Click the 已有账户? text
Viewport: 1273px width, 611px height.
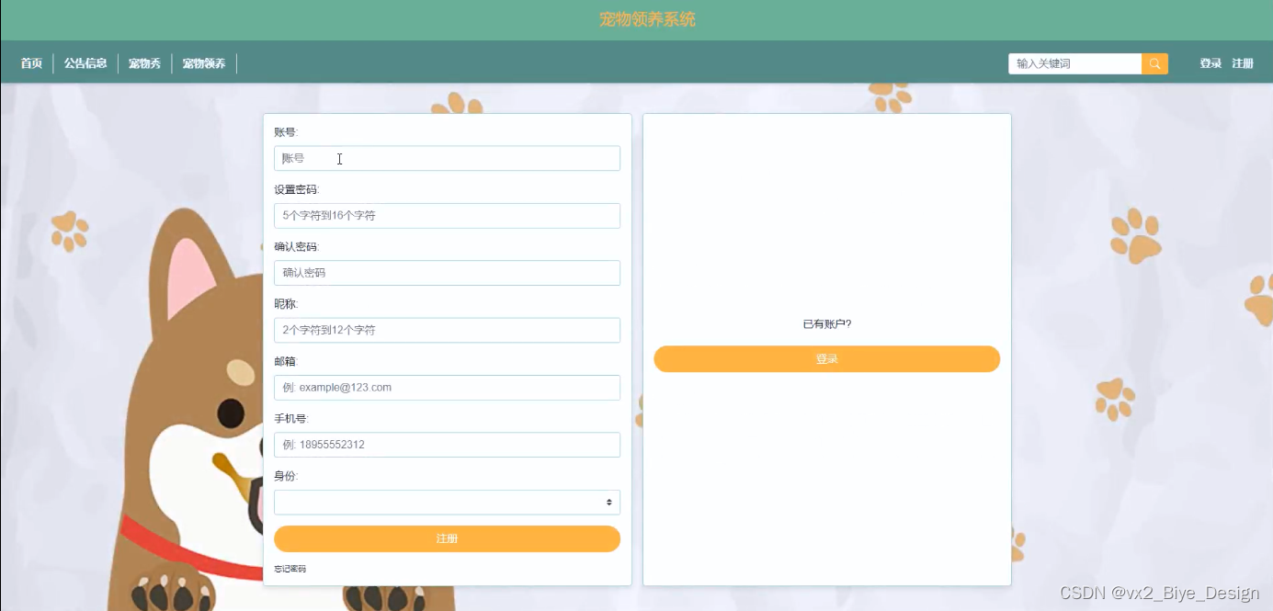(x=827, y=324)
